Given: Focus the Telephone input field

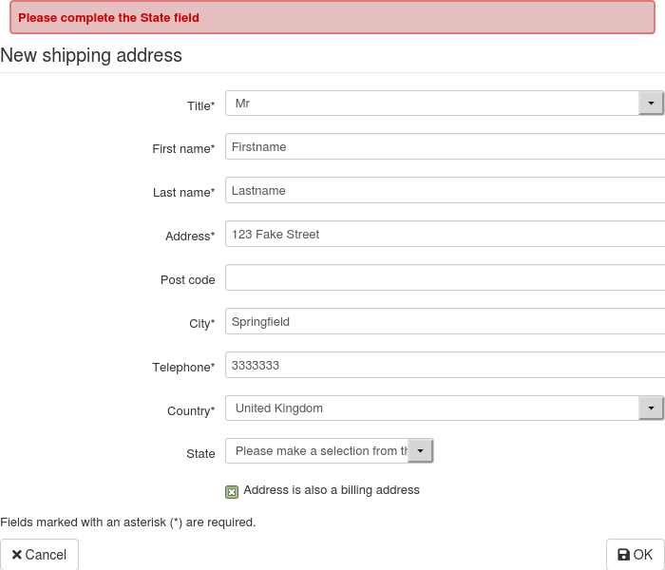Looking at the screenshot, I should click(x=445, y=366).
